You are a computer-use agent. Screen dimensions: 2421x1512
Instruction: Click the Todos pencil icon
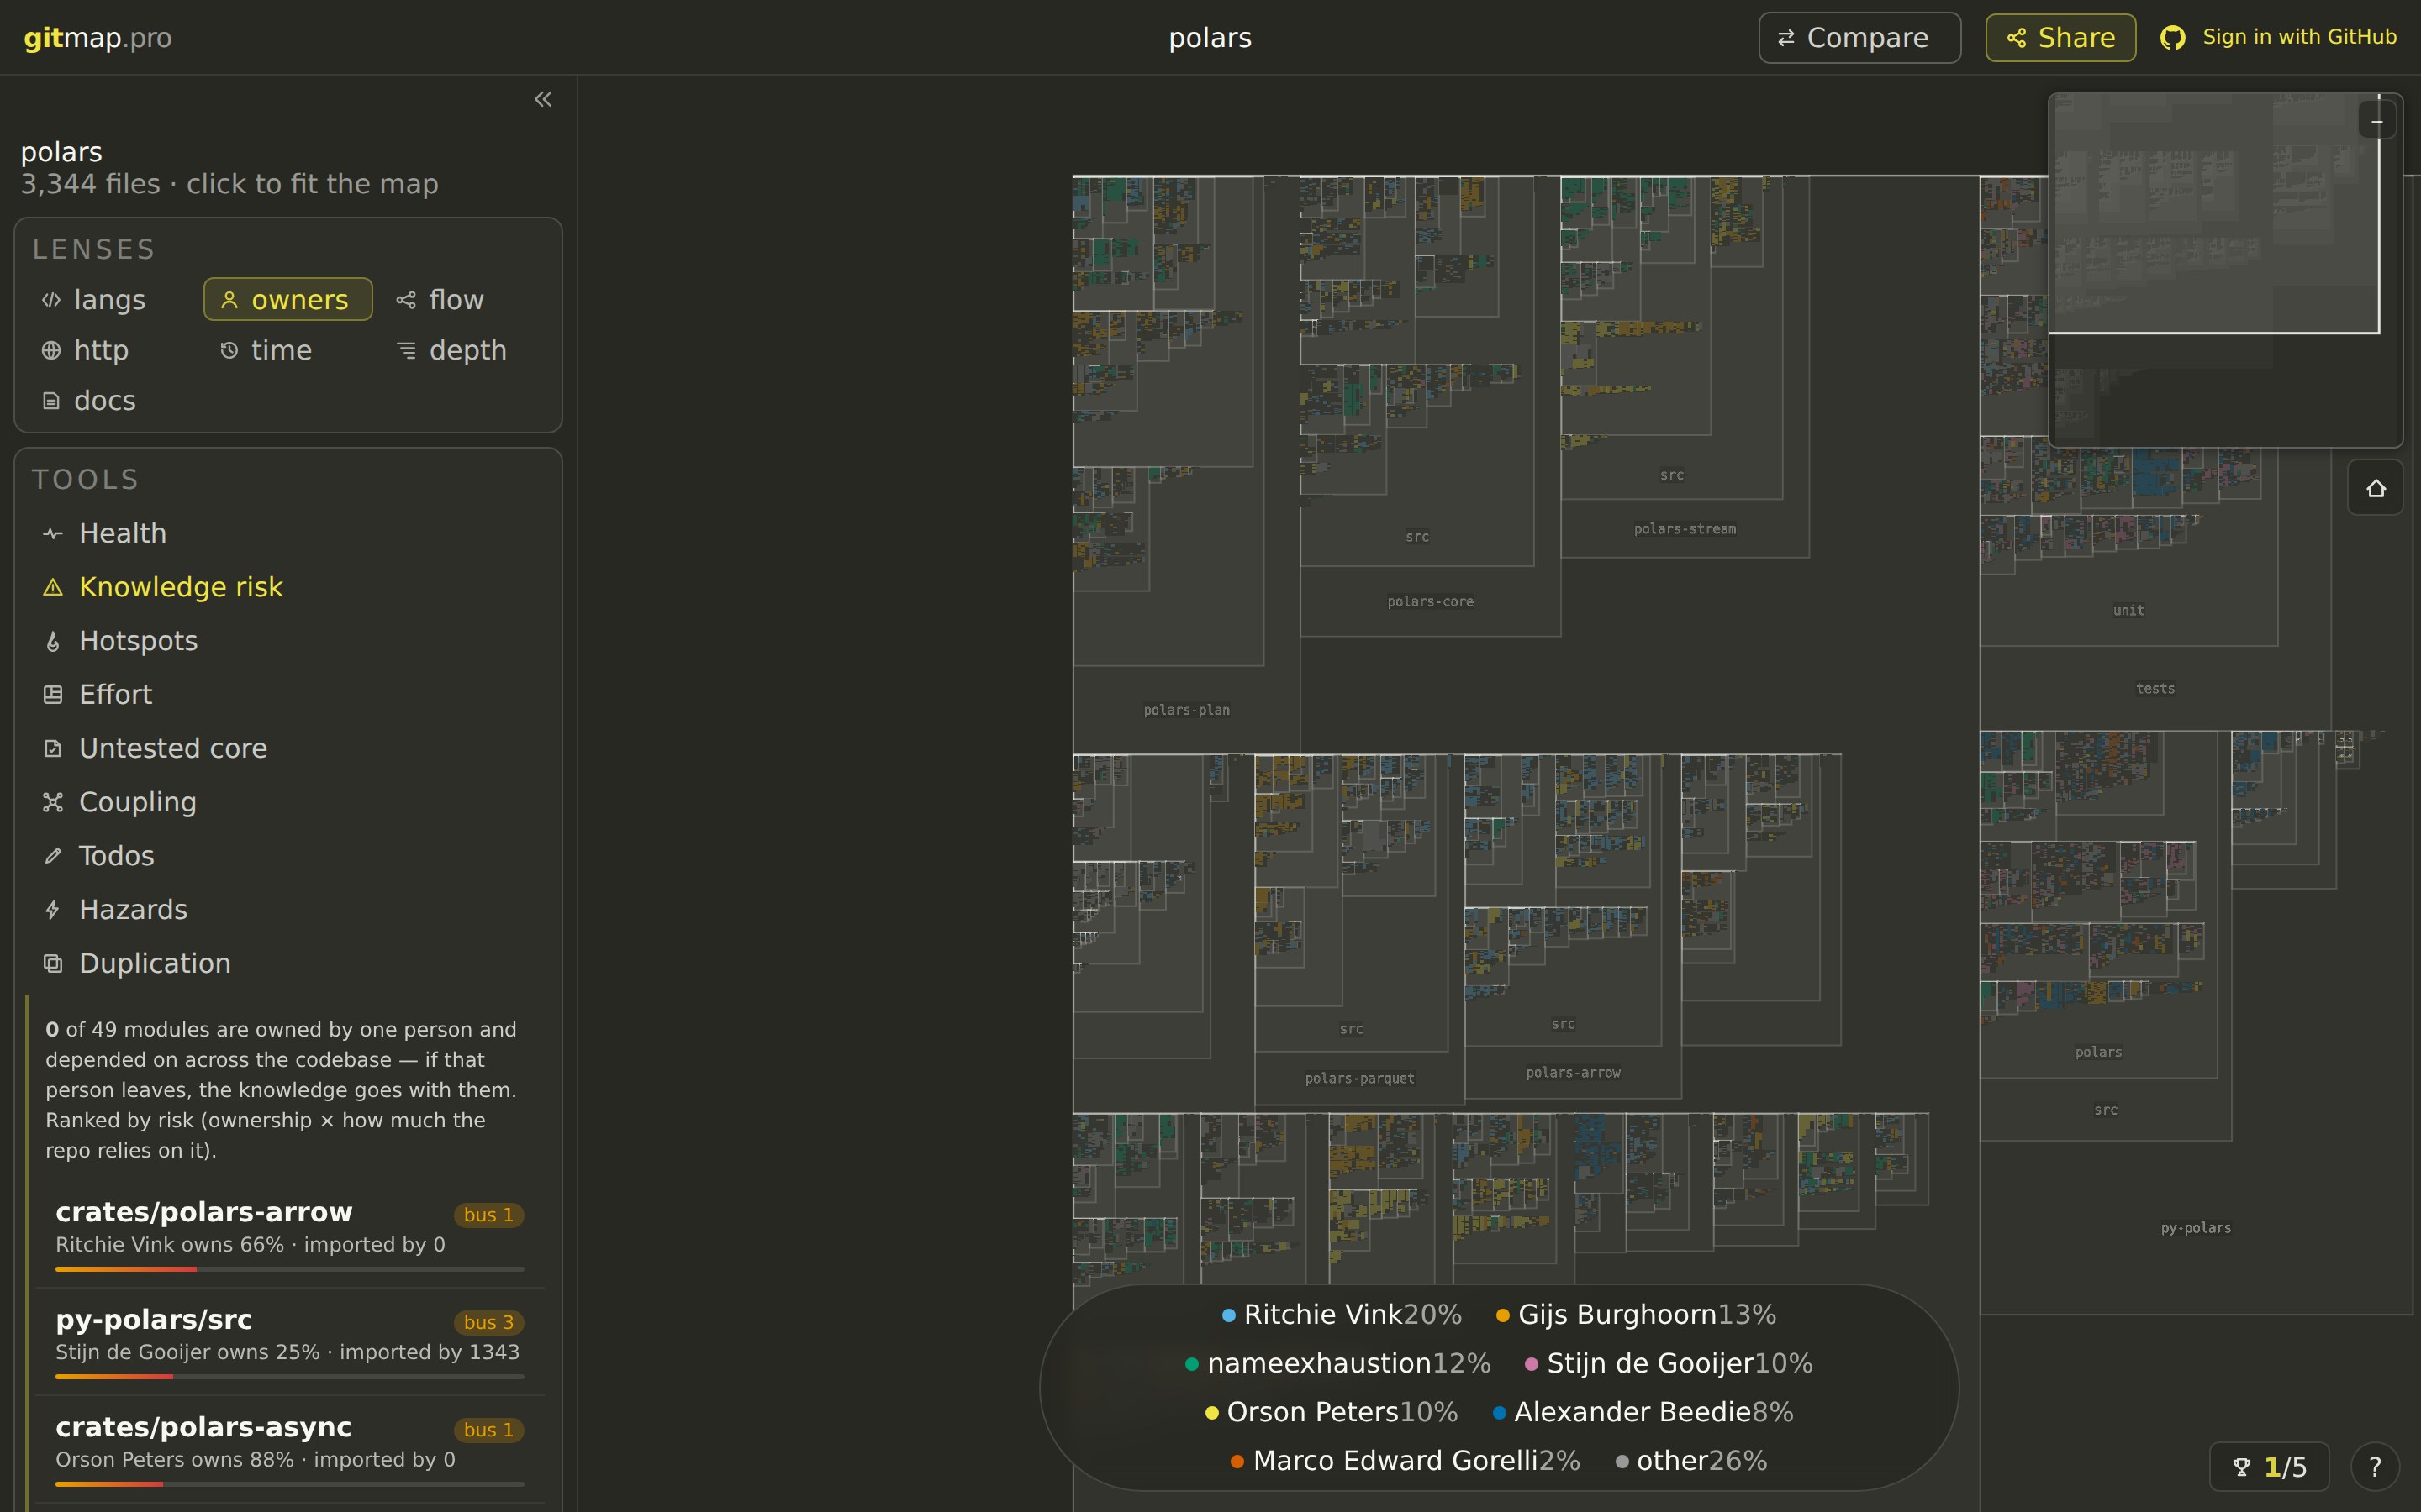point(53,856)
